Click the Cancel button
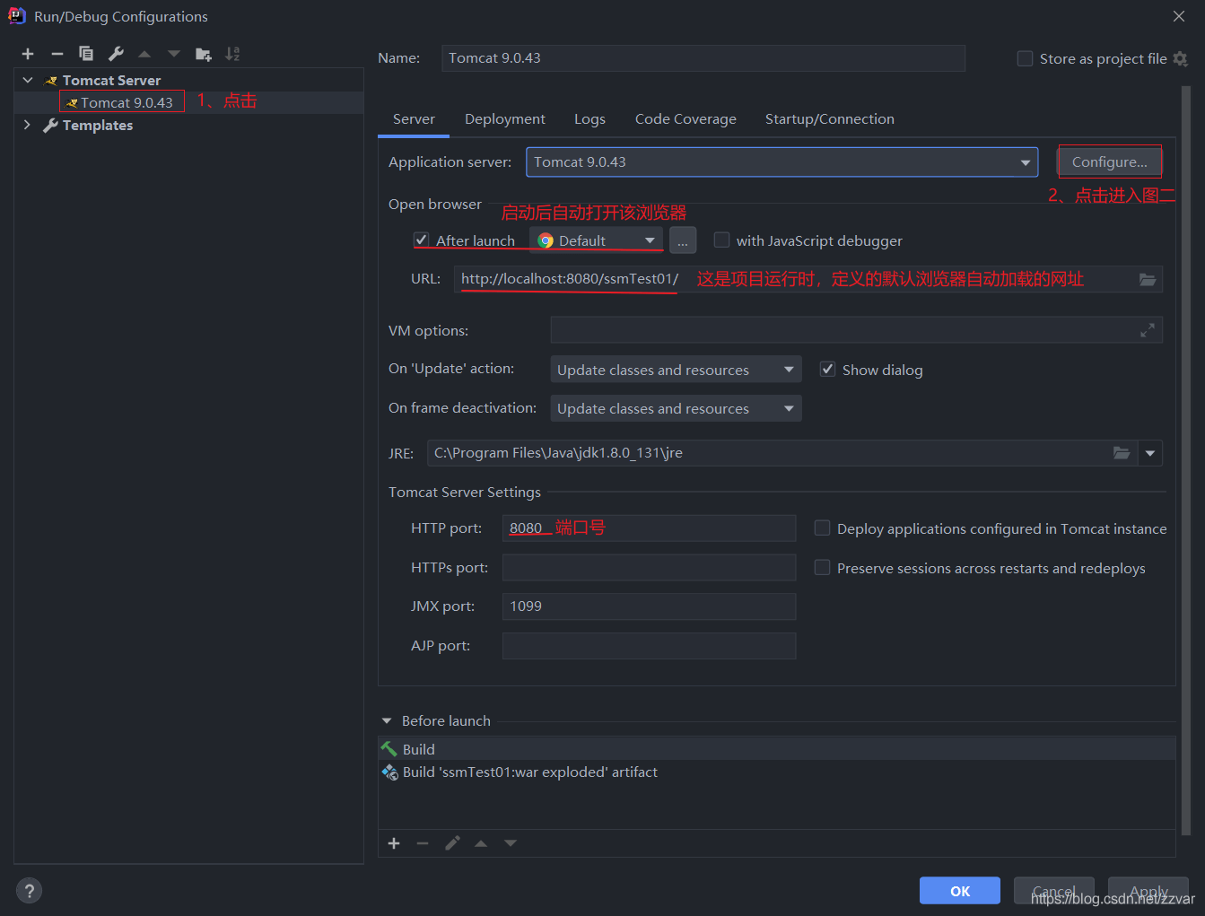This screenshot has height=916, width=1205. [1053, 891]
